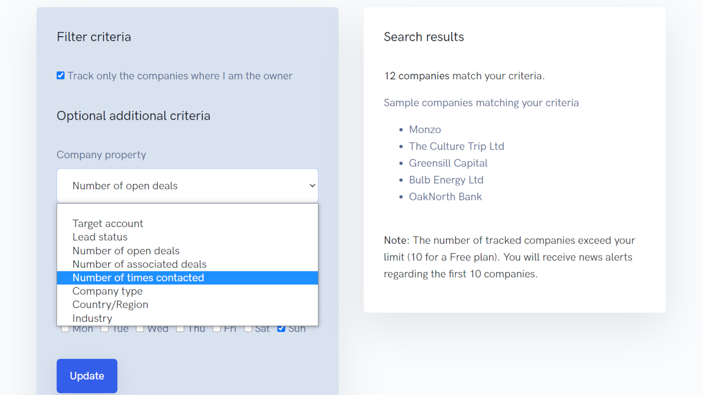Select the blank option at the top of the list
The width and height of the screenshot is (702, 395).
point(187,211)
